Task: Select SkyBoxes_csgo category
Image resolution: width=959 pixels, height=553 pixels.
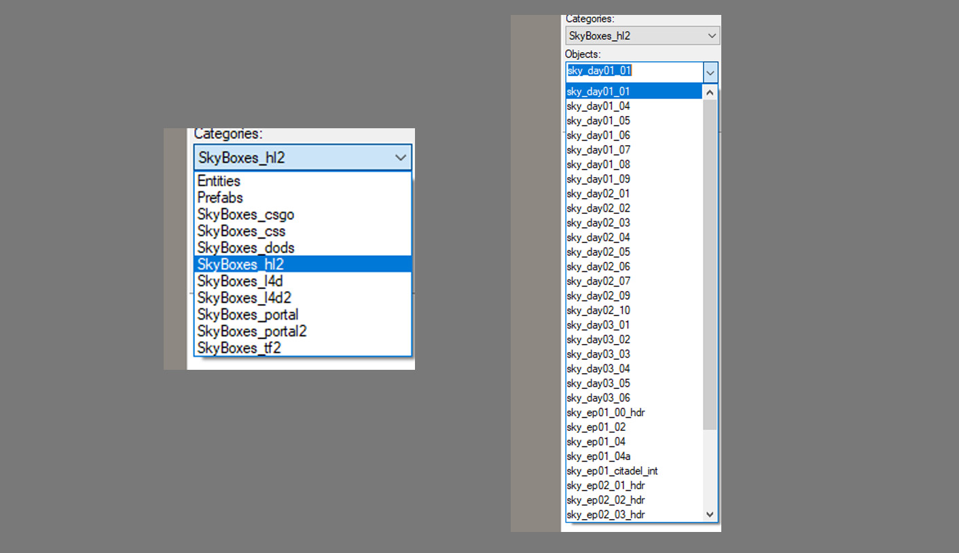Action: (245, 214)
